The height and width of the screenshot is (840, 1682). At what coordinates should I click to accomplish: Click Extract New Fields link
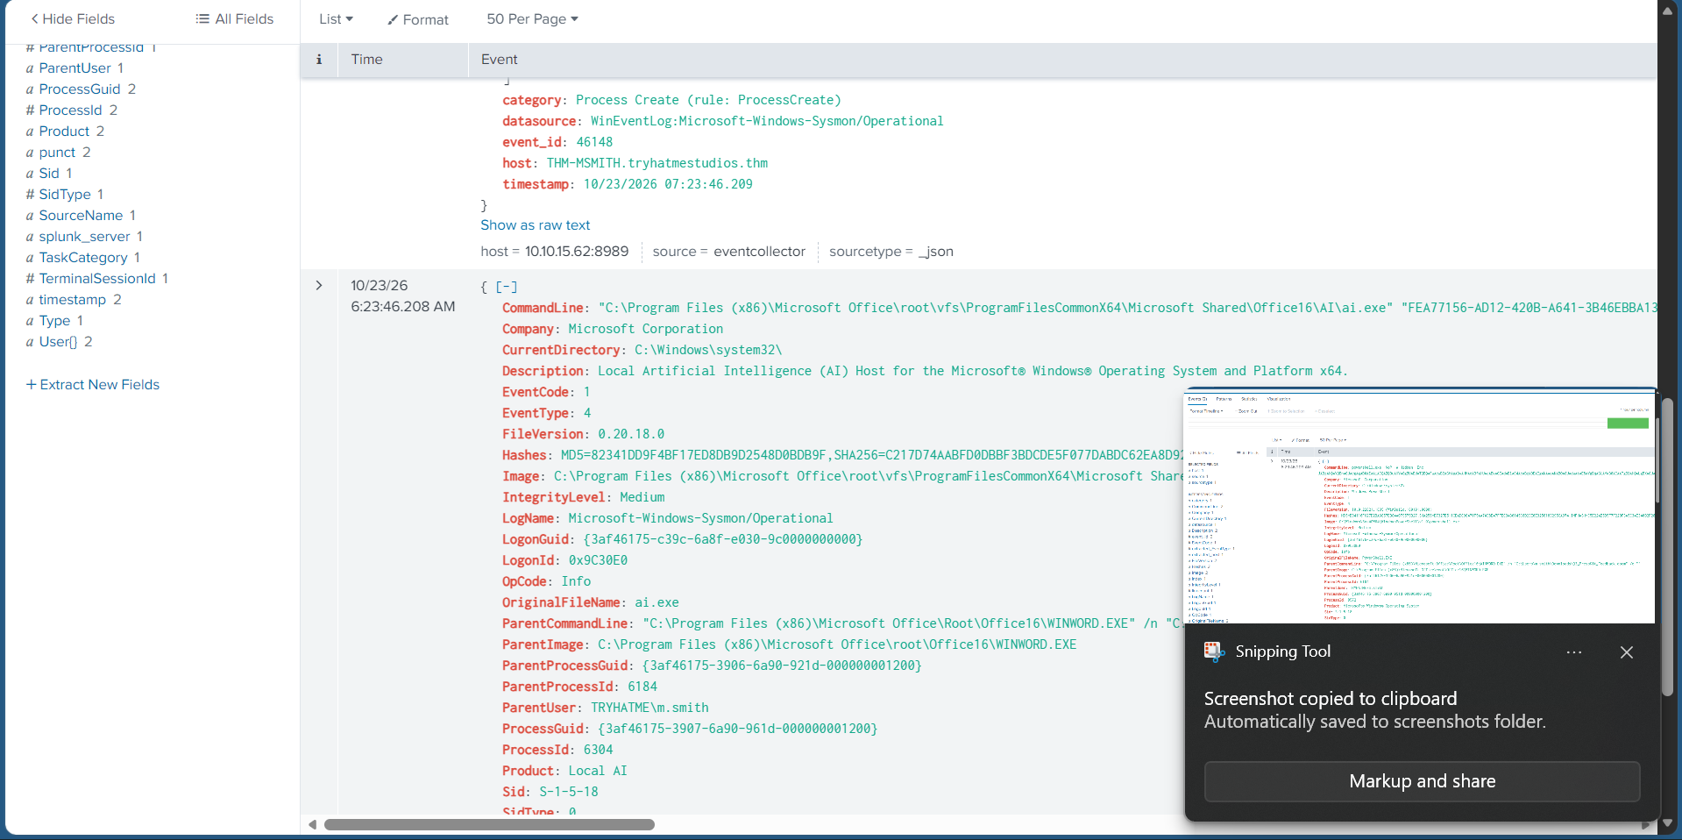93,385
